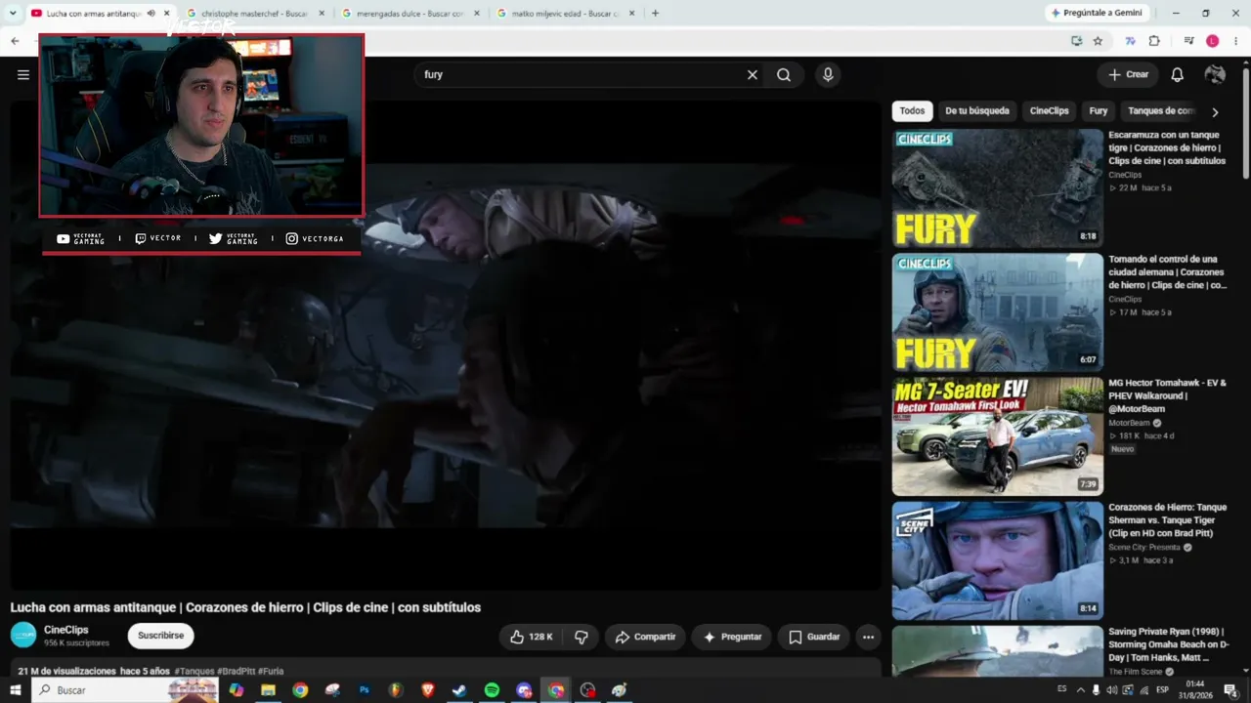Open the YouTube guide hamburger menu
The width and height of the screenshot is (1251, 703).
(x=23, y=74)
